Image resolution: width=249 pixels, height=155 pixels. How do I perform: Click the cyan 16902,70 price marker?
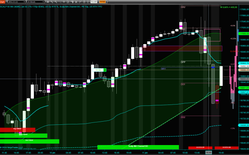point(244,63)
